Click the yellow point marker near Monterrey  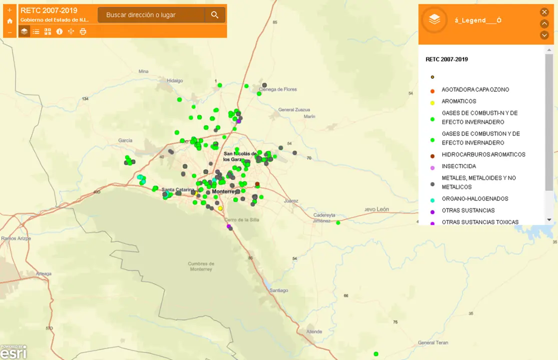pos(220,208)
